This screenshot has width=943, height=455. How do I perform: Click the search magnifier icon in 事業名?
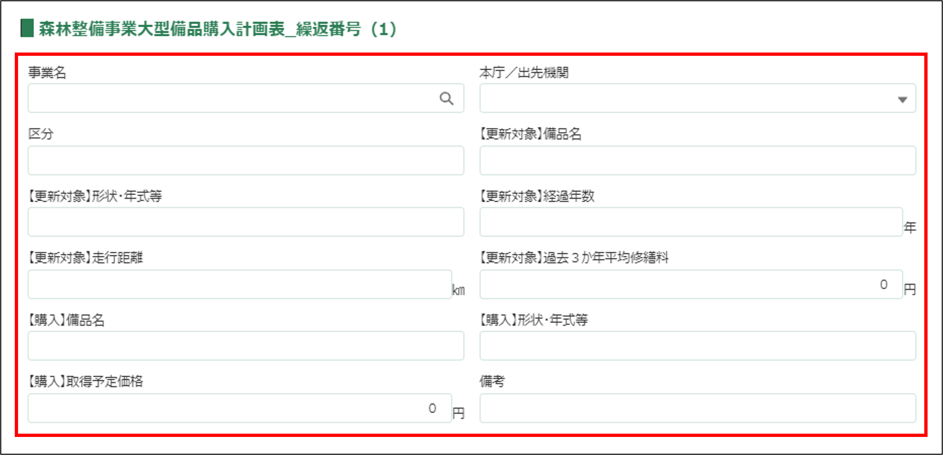446,98
